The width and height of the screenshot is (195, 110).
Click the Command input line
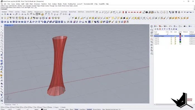97,9
